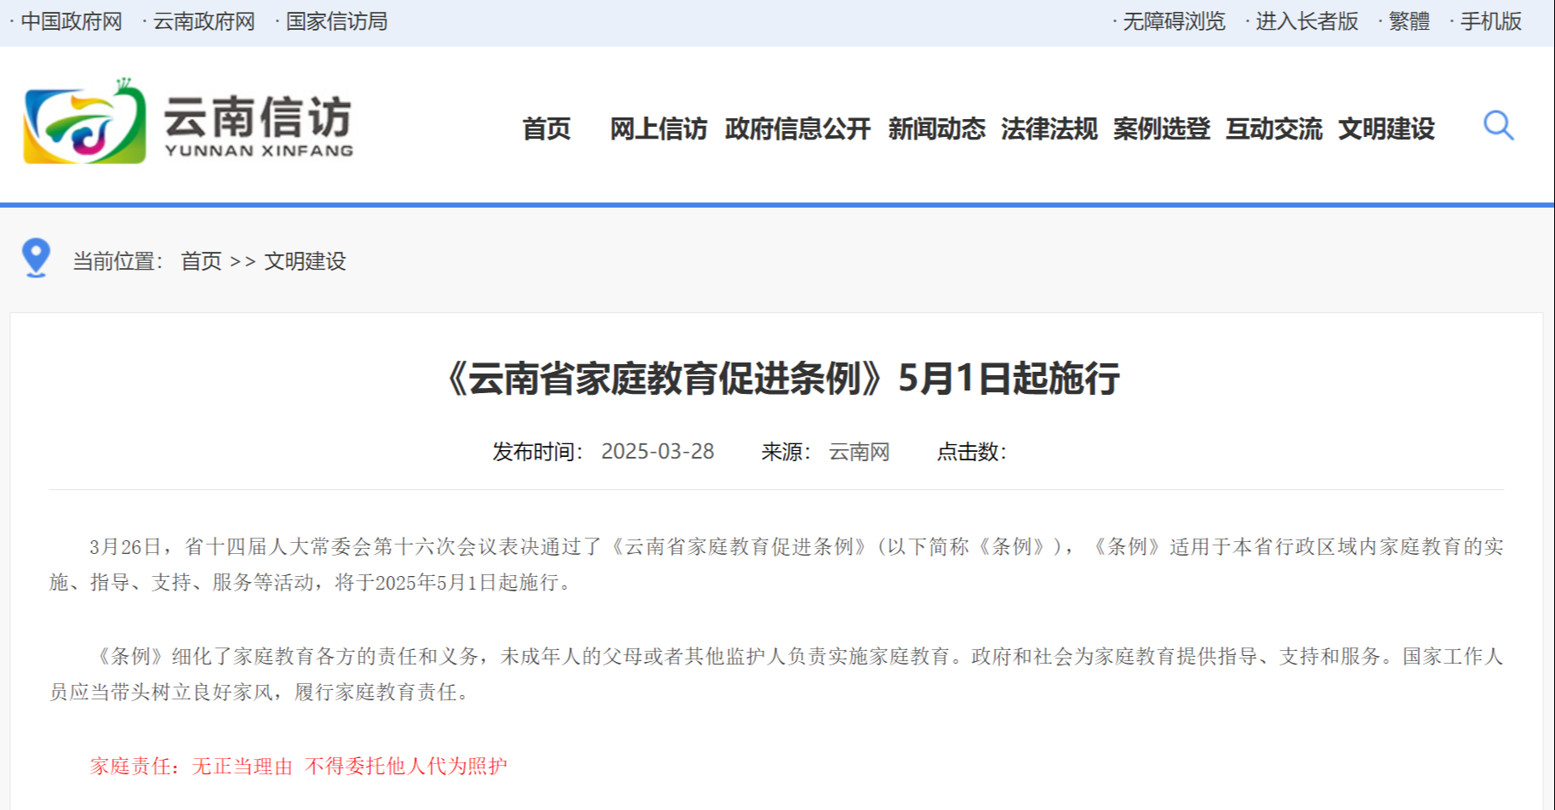Navigate to 案例选登 page
This screenshot has width=1555, height=810.
(1161, 128)
